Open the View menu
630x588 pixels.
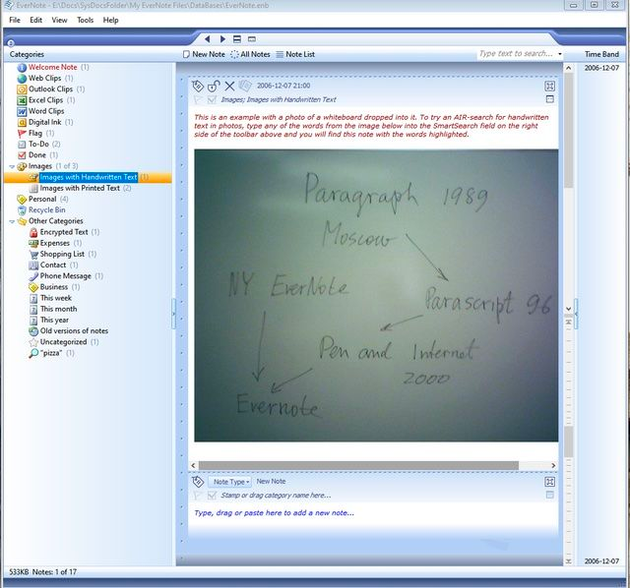point(59,20)
